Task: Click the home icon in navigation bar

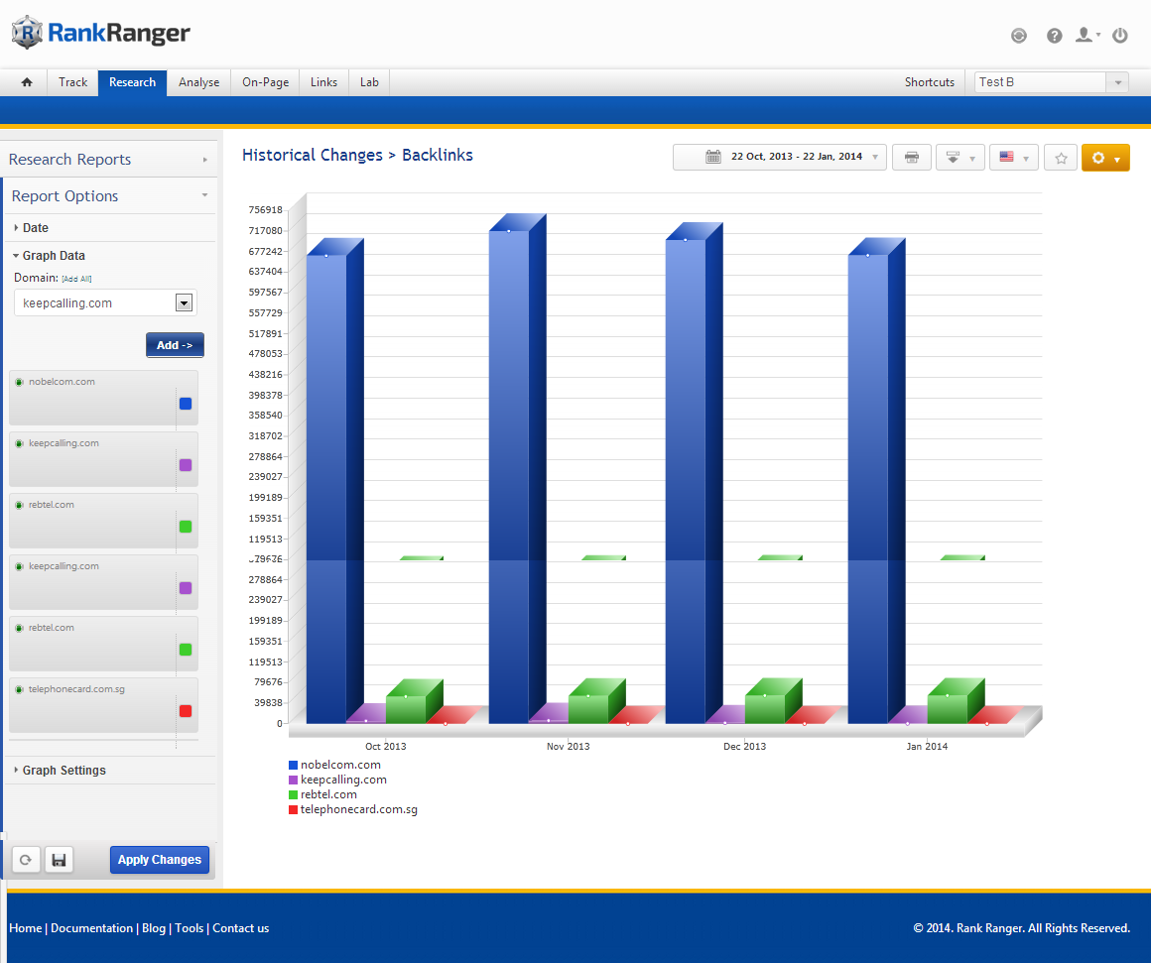Action: click(27, 82)
